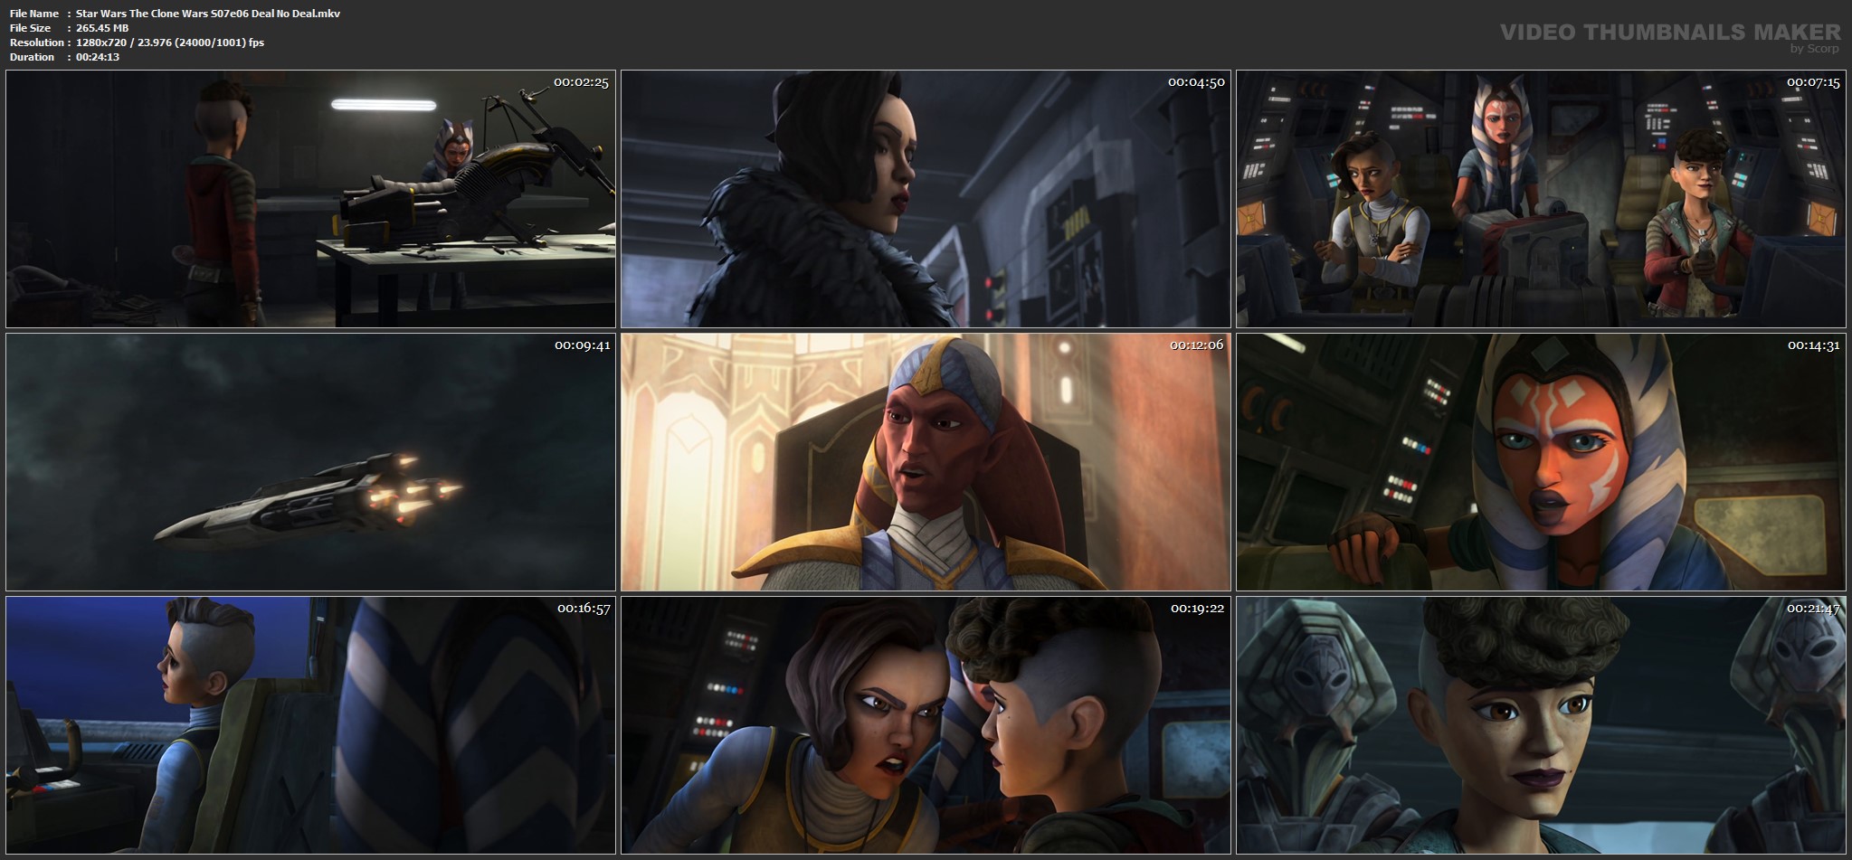The image size is (1852, 860).
Task: Click the File Size label
Action: [x=31, y=28]
